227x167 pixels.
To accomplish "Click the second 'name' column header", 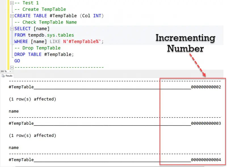I will pyautogui.click(x=14, y=148).
